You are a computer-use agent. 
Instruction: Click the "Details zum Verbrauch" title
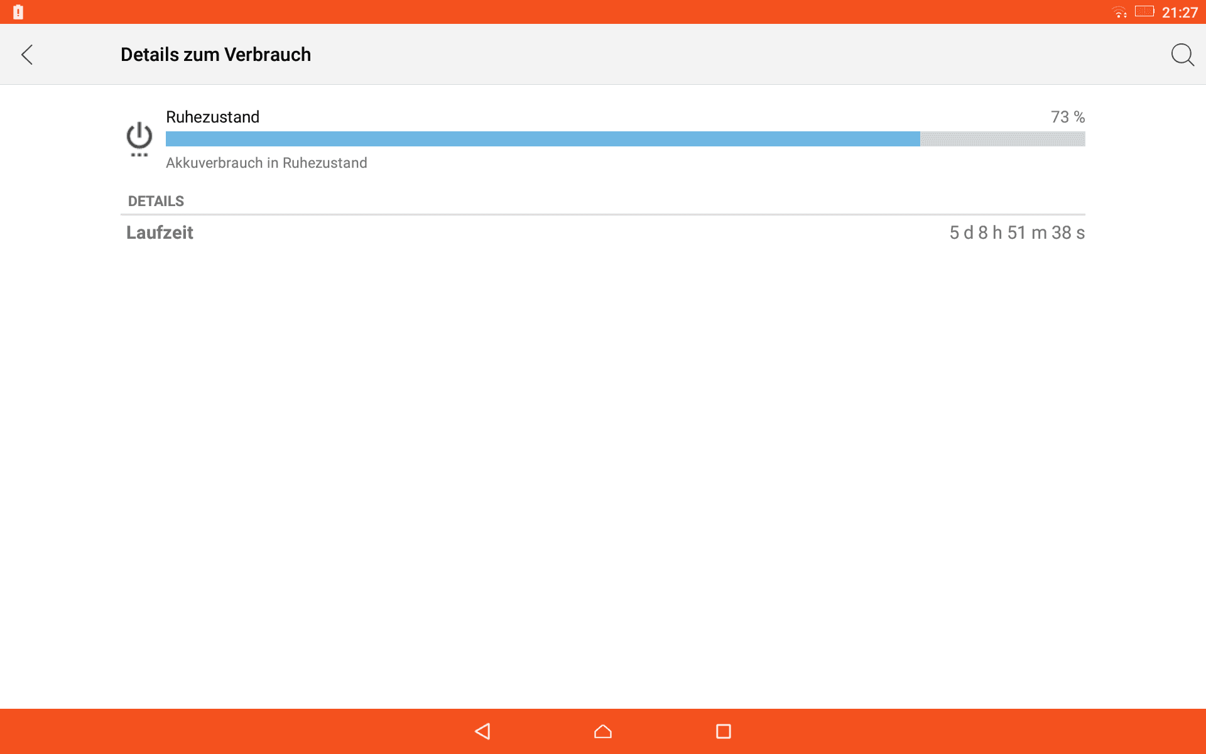[215, 55]
